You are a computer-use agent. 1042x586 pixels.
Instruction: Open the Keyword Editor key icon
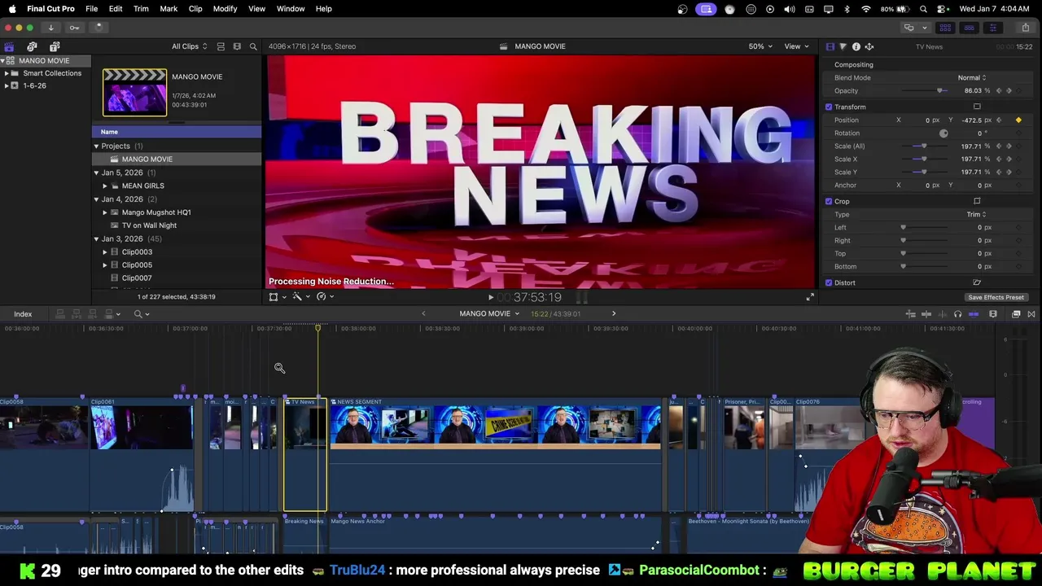[74, 28]
